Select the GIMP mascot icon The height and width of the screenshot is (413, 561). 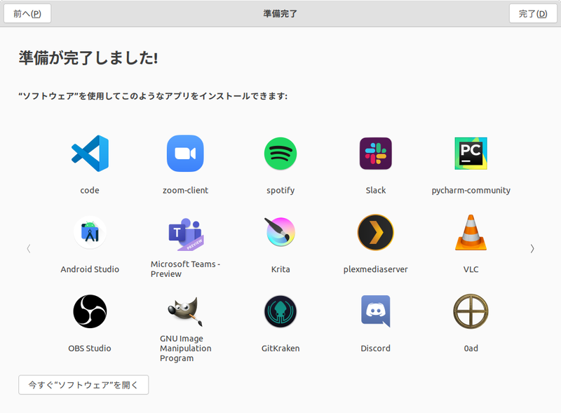coord(185,311)
